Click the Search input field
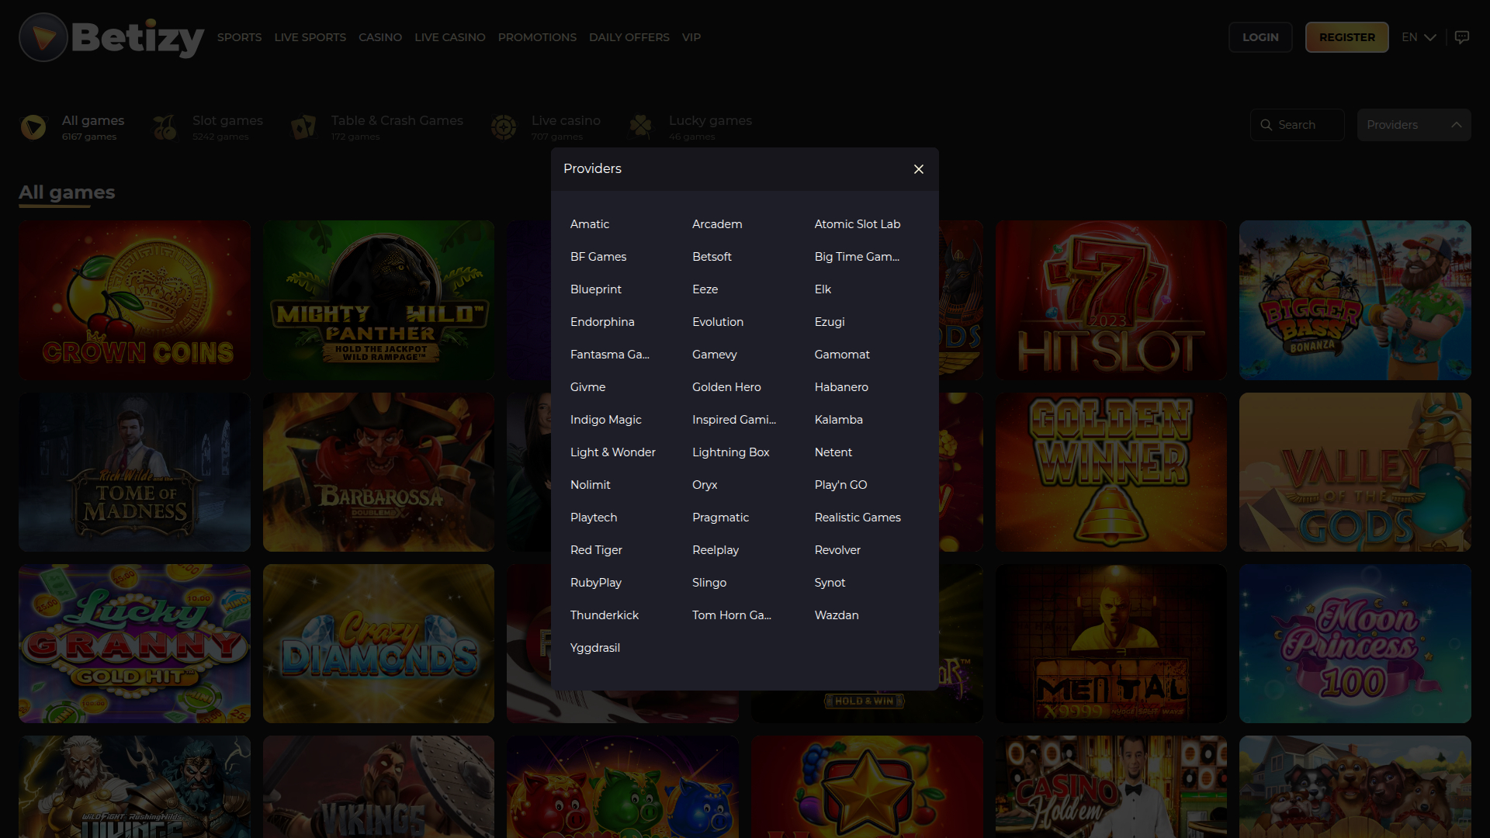The image size is (1490, 838). click(1304, 124)
